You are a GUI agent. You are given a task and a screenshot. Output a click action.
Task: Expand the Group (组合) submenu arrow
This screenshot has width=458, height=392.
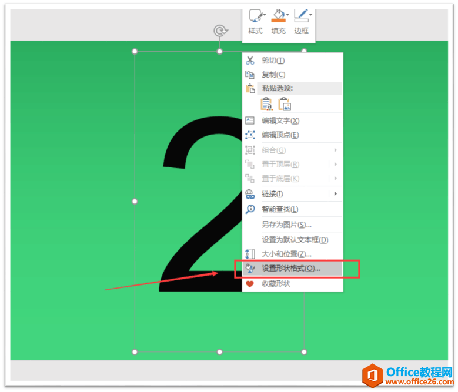click(x=336, y=150)
